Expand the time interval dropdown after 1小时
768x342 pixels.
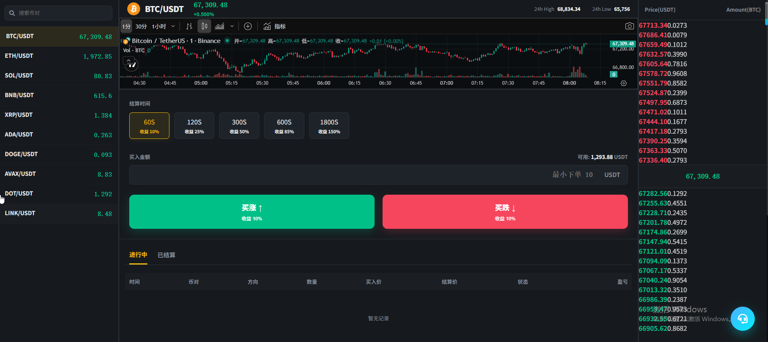coord(173,26)
